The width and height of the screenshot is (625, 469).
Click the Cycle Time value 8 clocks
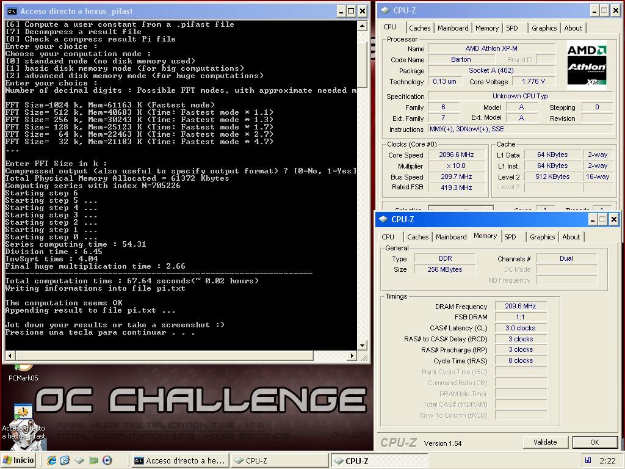click(x=521, y=360)
